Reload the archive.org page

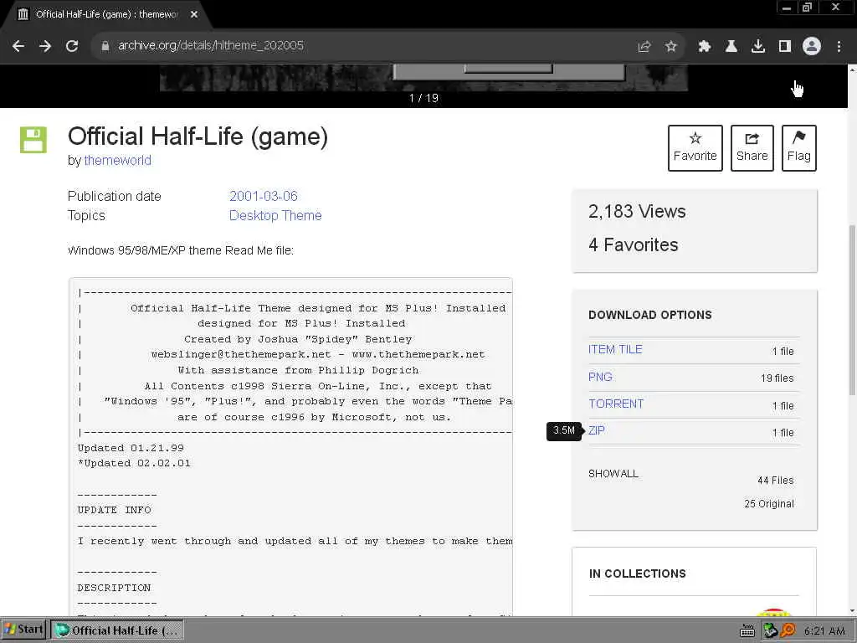[x=72, y=46]
